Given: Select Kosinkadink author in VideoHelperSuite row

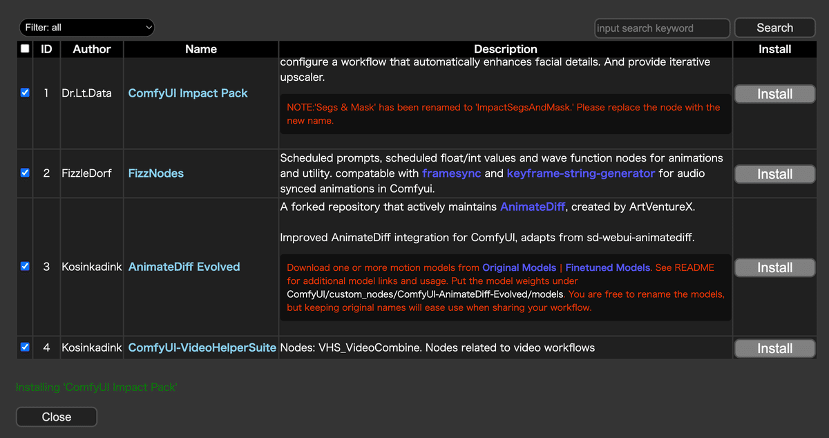Looking at the screenshot, I should point(92,347).
